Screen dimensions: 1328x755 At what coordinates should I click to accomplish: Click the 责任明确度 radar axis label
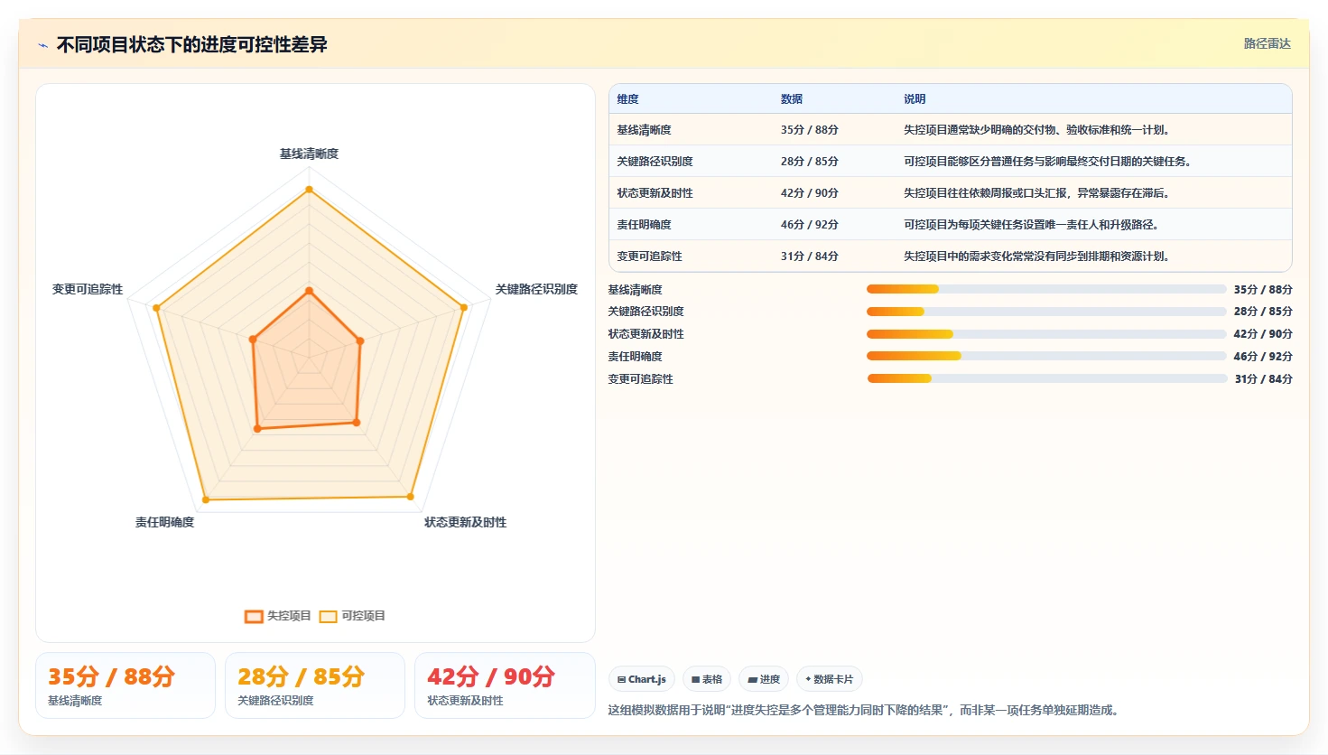(x=165, y=522)
